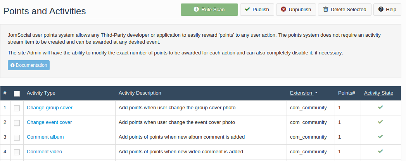Select the Comment video row checkbox
Viewport: 406px width, 161px height.
pyautogui.click(x=17, y=152)
